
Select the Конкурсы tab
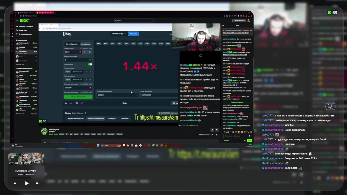click(x=112, y=118)
